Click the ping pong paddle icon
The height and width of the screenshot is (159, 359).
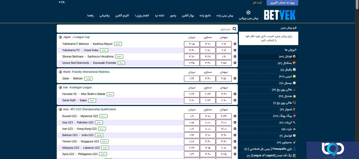[x=294, y=116]
